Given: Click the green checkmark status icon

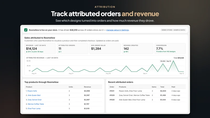Looking at the screenshot, I should click(26, 30).
